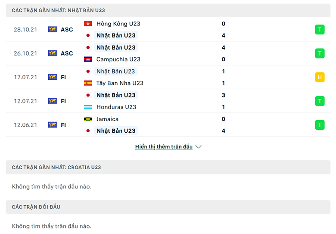Click the Spain flag beside Tây Ban Nha U23

click(x=88, y=83)
